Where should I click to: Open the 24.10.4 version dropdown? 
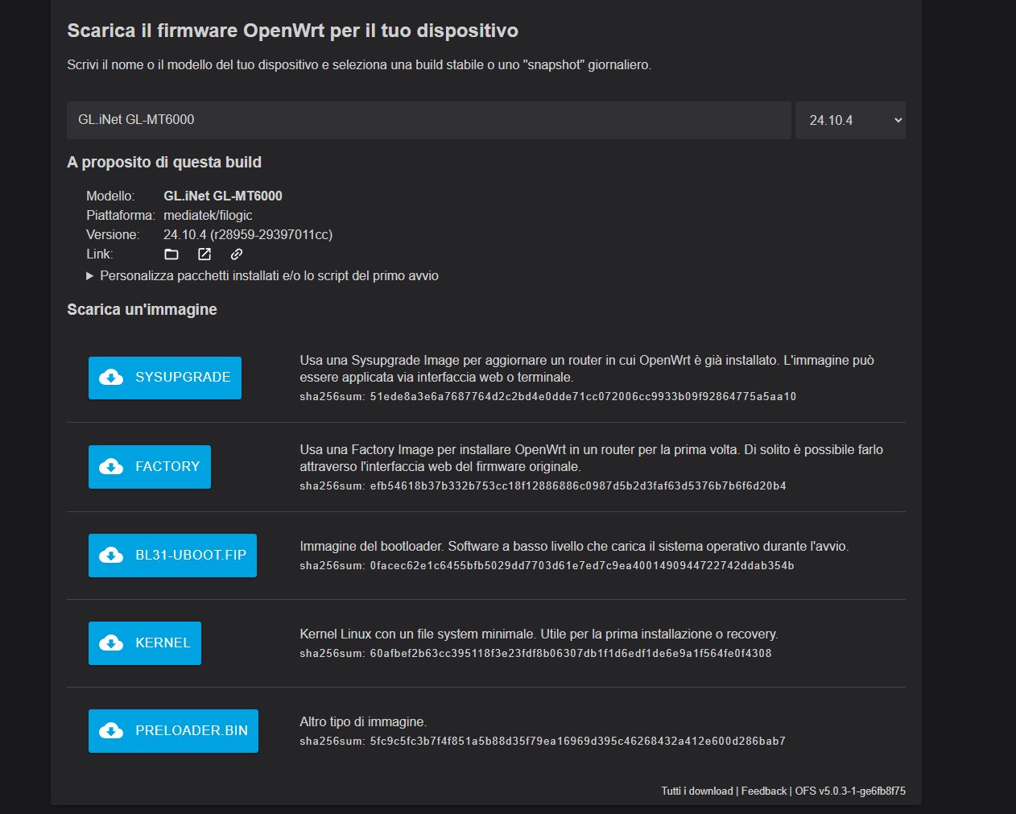[x=850, y=120]
